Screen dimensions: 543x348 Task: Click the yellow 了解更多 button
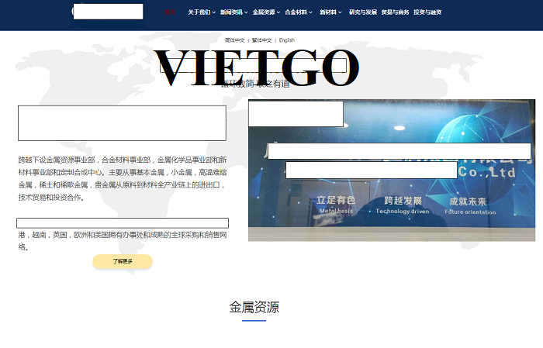click(x=123, y=261)
